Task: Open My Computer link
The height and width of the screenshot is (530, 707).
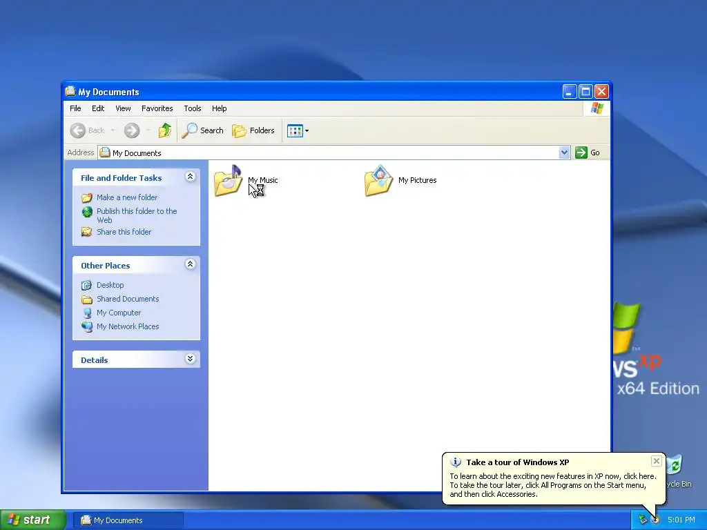Action: [x=119, y=313]
